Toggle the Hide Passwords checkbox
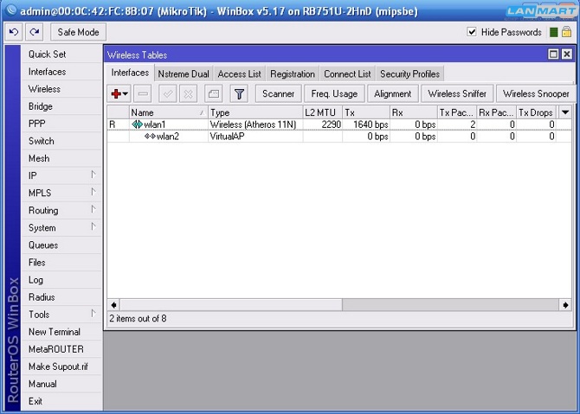Viewport: 580px width, 414px height. (472, 32)
